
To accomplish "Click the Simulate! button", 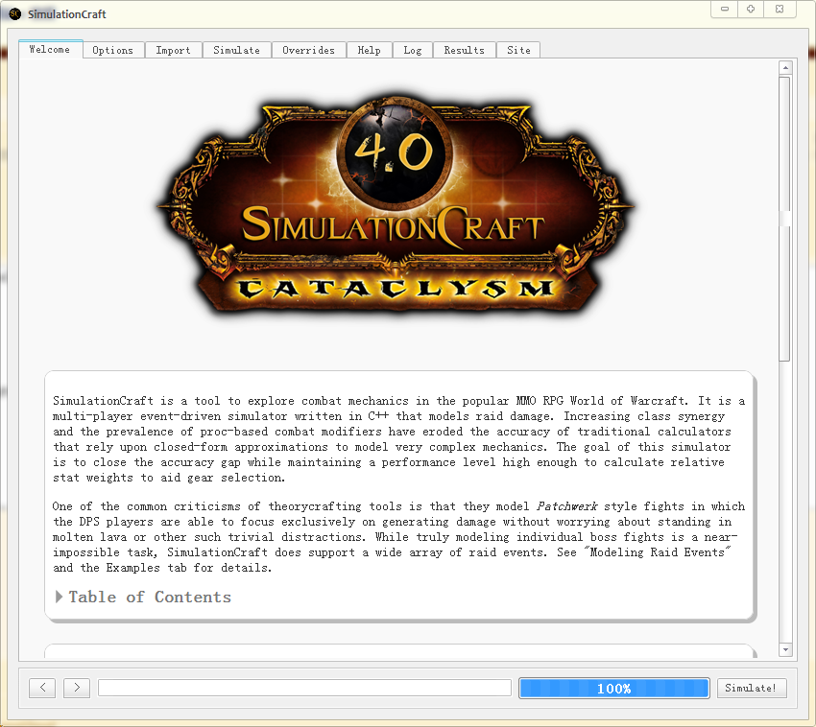I will click(x=752, y=688).
